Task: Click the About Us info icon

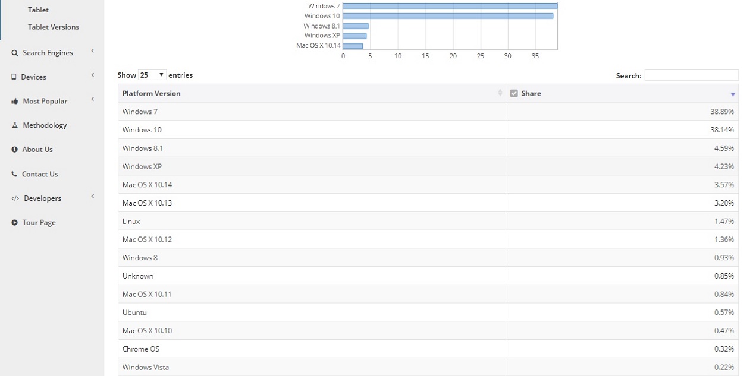Action: point(14,150)
